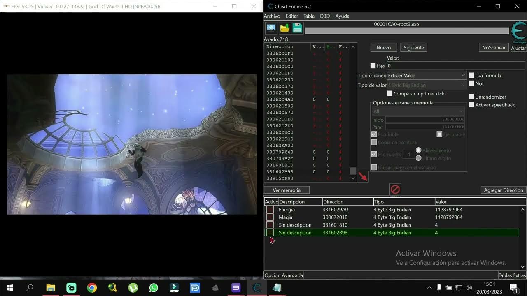The height and width of the screenshot is (296, 527).
Task: Open File Explorer from taskbar
Action: pyautogui.click(x=51, y=288)
